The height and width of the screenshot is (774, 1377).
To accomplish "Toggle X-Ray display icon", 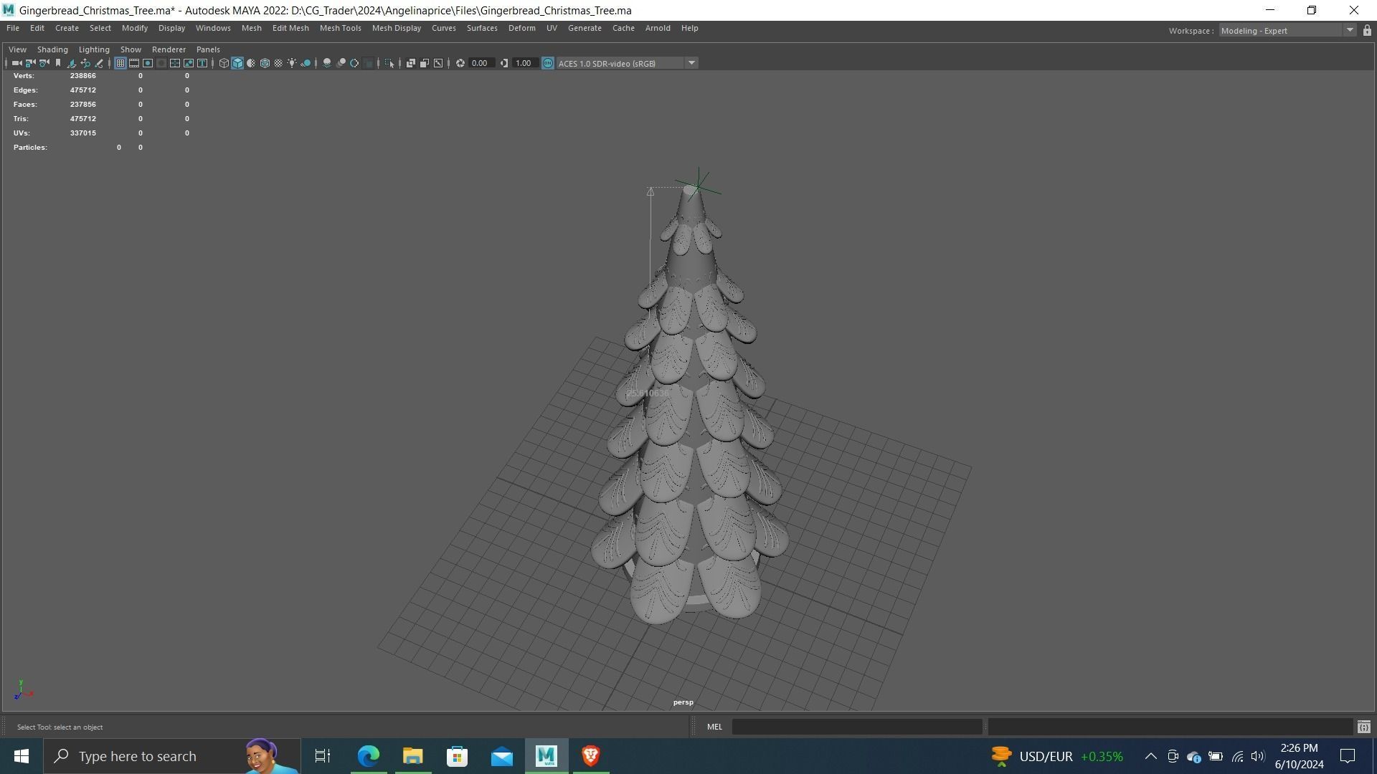I will (410, 63).
